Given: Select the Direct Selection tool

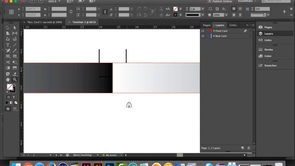Looking at the screenshot, I should click(15, 28).
